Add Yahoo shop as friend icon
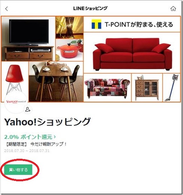The width and height of the screenshot is (183, 195). pyautogui.click(x=27, y=109)
